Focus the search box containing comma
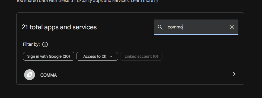The width and height of the screenshot is (262, 98). (x=196, y=27)
